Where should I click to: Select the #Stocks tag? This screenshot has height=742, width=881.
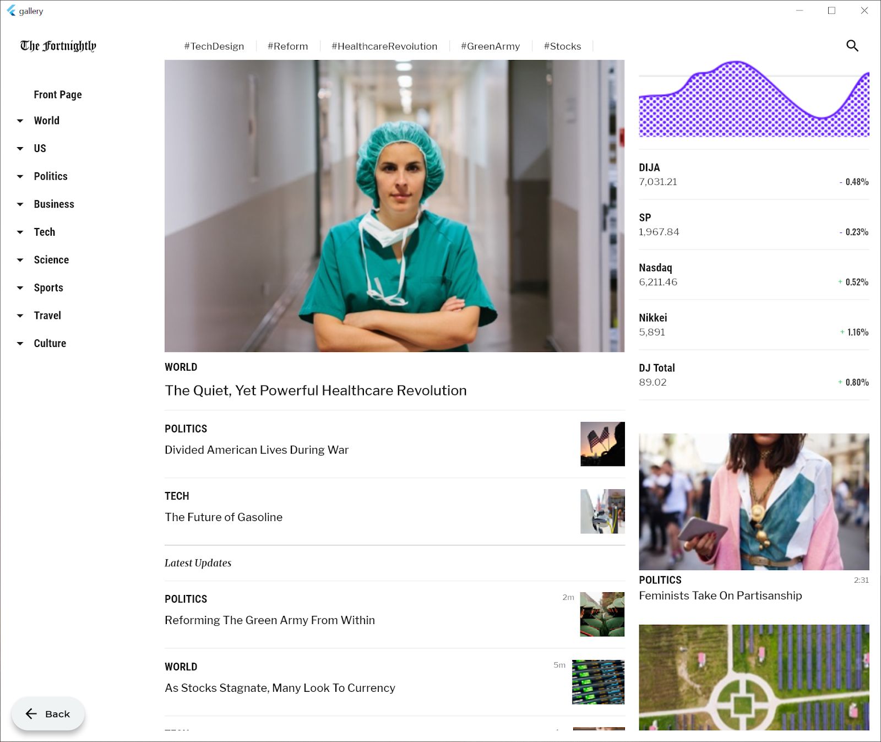562,46
